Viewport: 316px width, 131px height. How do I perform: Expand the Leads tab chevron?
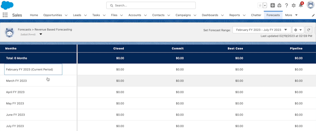tap(85, 15)
